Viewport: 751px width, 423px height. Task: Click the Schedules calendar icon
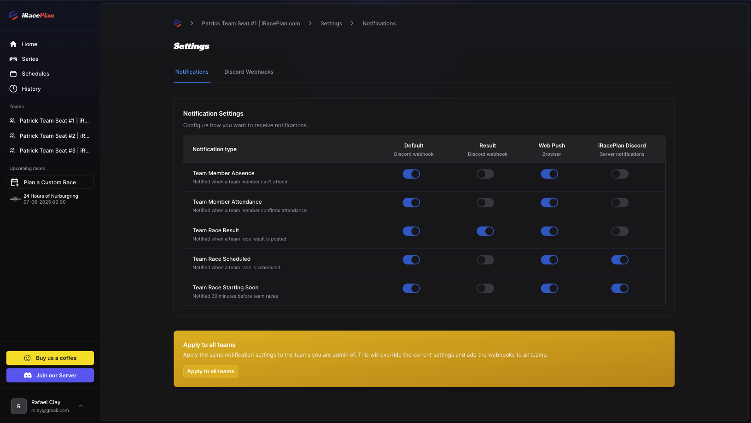click(x=13, y=74)
